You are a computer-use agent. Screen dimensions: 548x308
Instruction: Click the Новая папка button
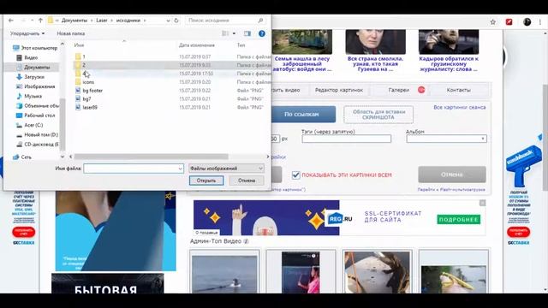pyautogui.click(x=71, y=33)
